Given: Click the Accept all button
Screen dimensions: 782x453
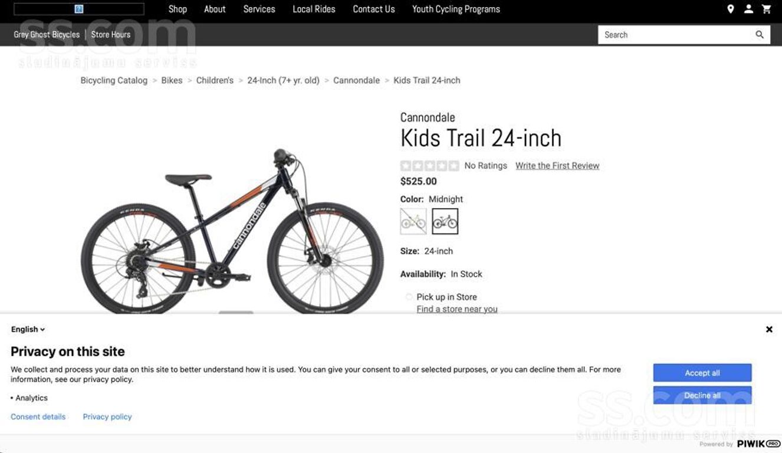Looking at the screenshot, I should tap(702, 373).
